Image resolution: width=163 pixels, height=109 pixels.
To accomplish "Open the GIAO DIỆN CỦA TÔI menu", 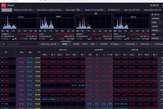I will point(152,10).
